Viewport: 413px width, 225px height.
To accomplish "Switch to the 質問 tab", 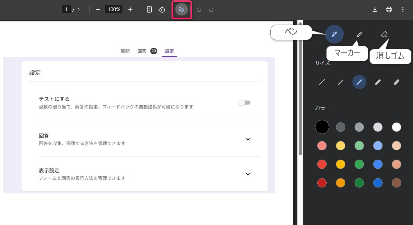I will click(x=125, y=51).
